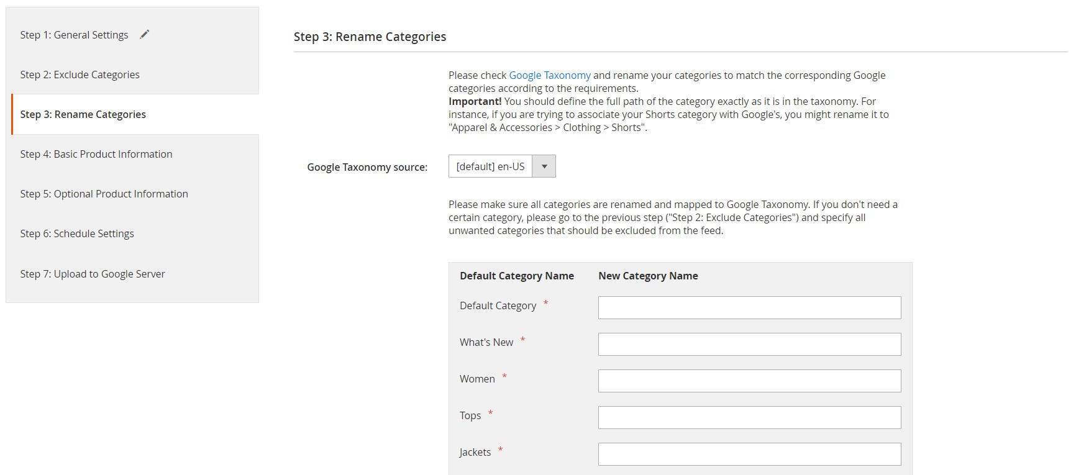This screenshot has height=475, width=1076.
Task: Open Step 1: General Settings tab
Action: point(74,35)
